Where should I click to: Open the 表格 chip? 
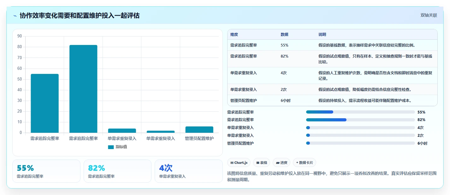click(x=262, y=163)
